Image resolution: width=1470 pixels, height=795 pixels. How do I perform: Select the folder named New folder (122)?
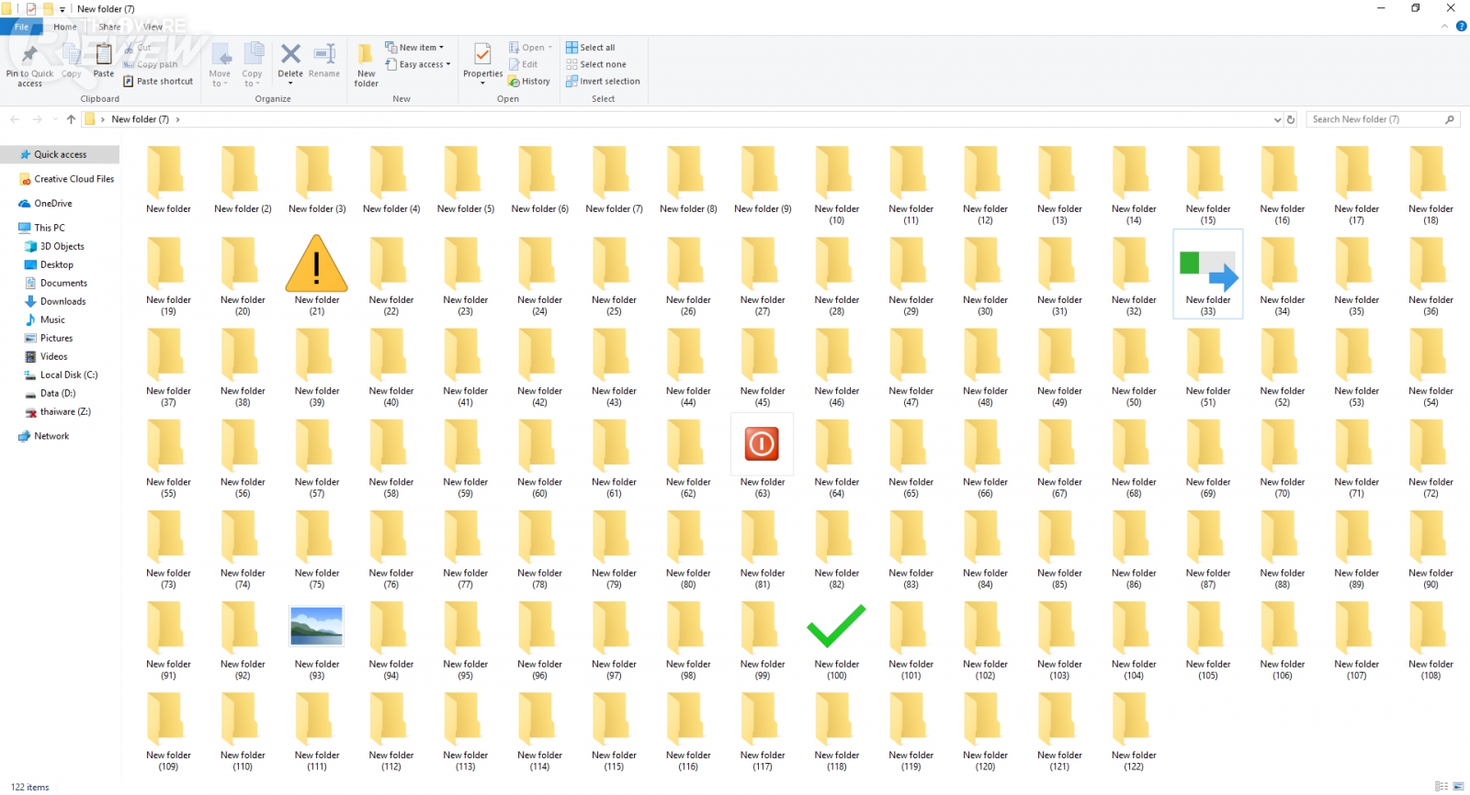pyautogui.click(x=1134, y=730)
